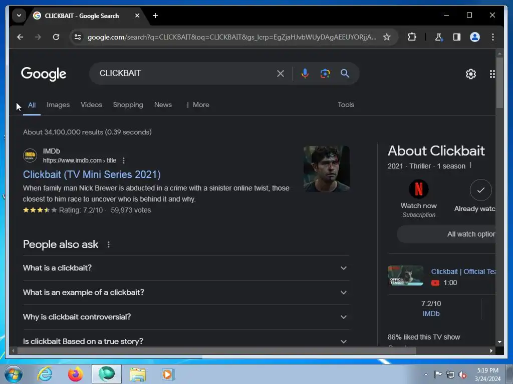
Task: Open People also ask options dots
Action: [x=109, y=244]
